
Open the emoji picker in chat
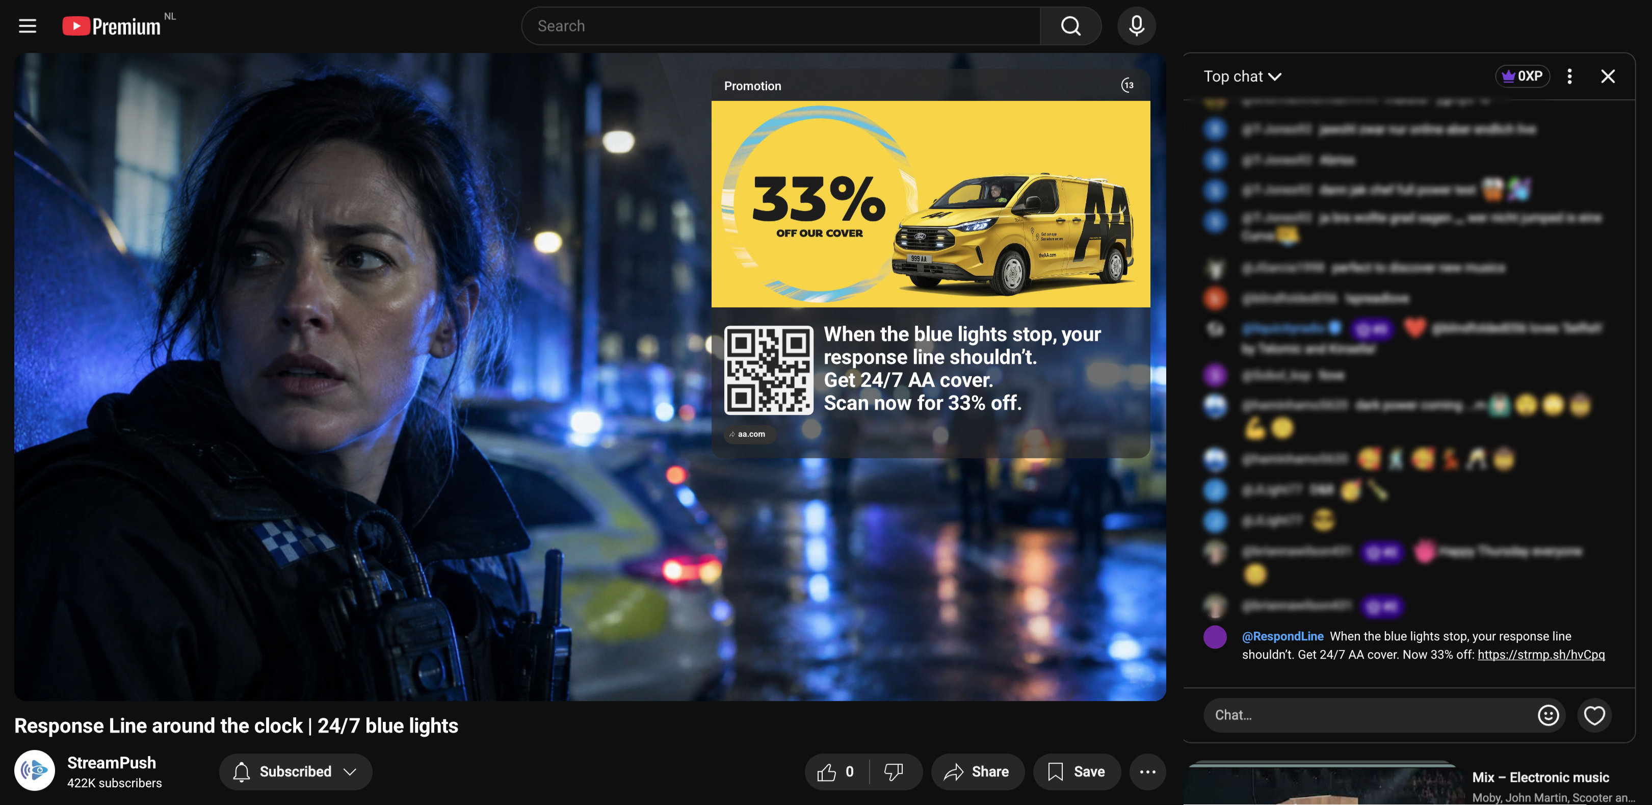[1548, 715]
